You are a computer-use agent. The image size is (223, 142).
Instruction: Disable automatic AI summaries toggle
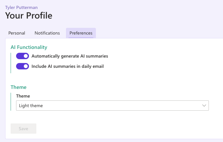pyautogui.click(x=23, y=56)
